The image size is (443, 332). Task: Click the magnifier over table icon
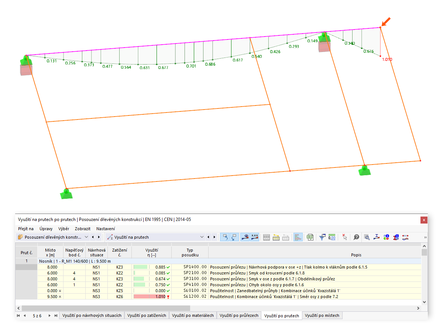[x=367, y=237]
